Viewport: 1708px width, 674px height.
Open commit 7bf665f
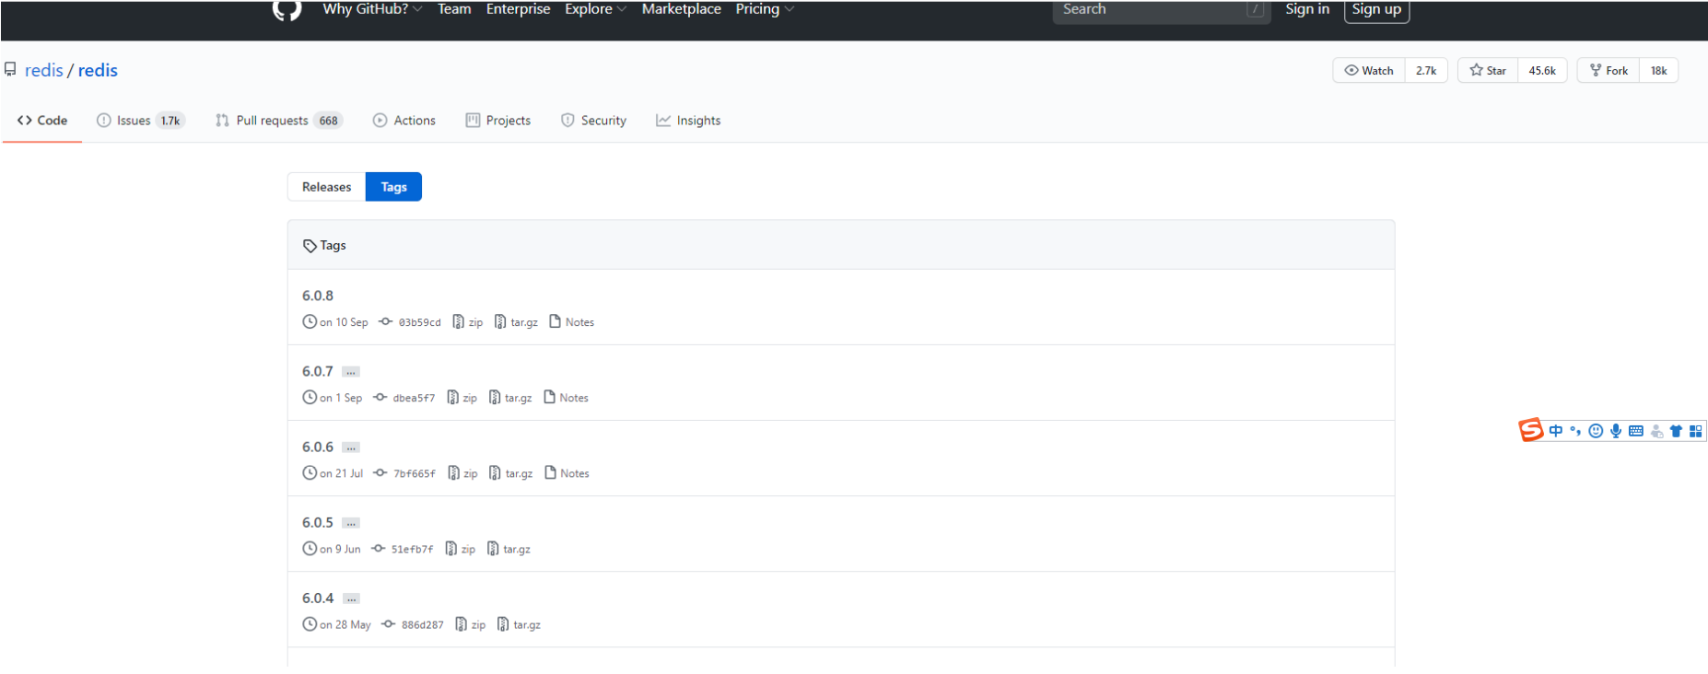[x=404, y=473]
